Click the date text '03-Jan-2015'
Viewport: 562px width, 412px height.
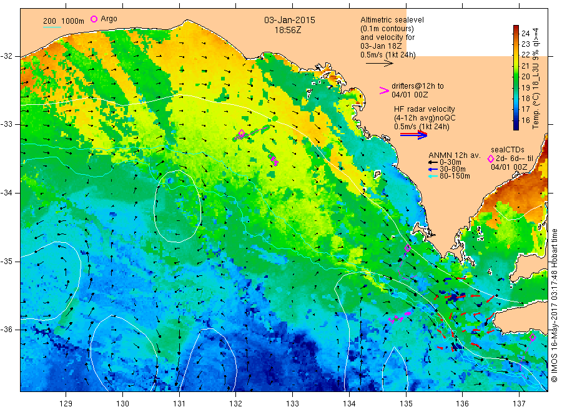tap(290, 20)
